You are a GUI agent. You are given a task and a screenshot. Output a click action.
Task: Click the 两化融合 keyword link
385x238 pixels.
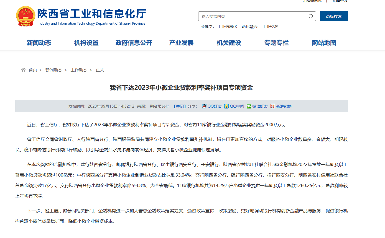coord(249,27)
